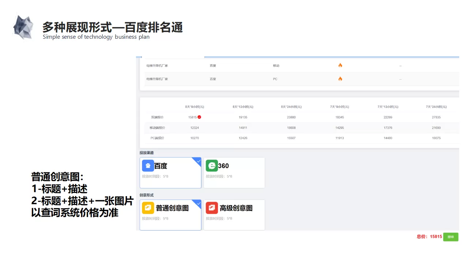This screenshot has height=263, width=468.
Task: Click the green 360 browser icon
Action: [x=211, y=165]
